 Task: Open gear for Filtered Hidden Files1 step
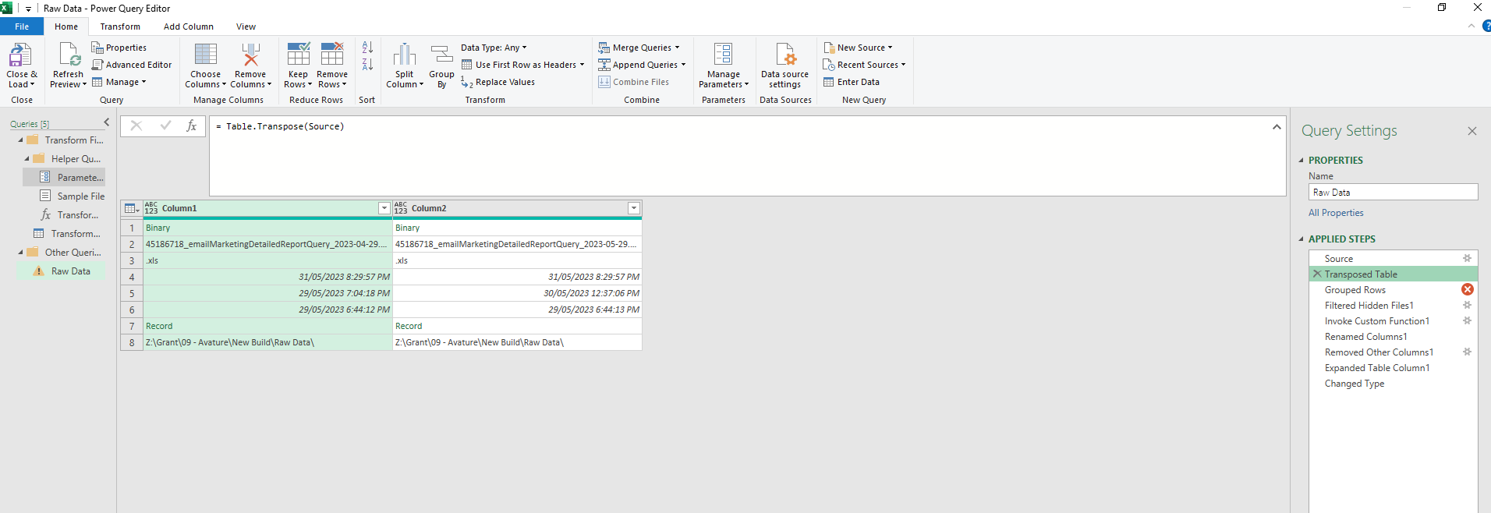coord(1467,305)
